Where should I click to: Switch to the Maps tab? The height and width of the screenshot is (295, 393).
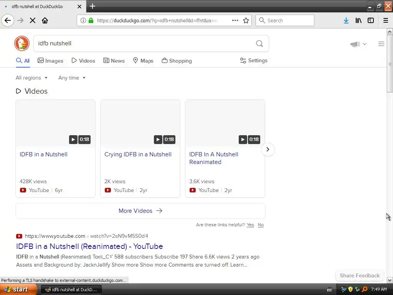[143, 61]
